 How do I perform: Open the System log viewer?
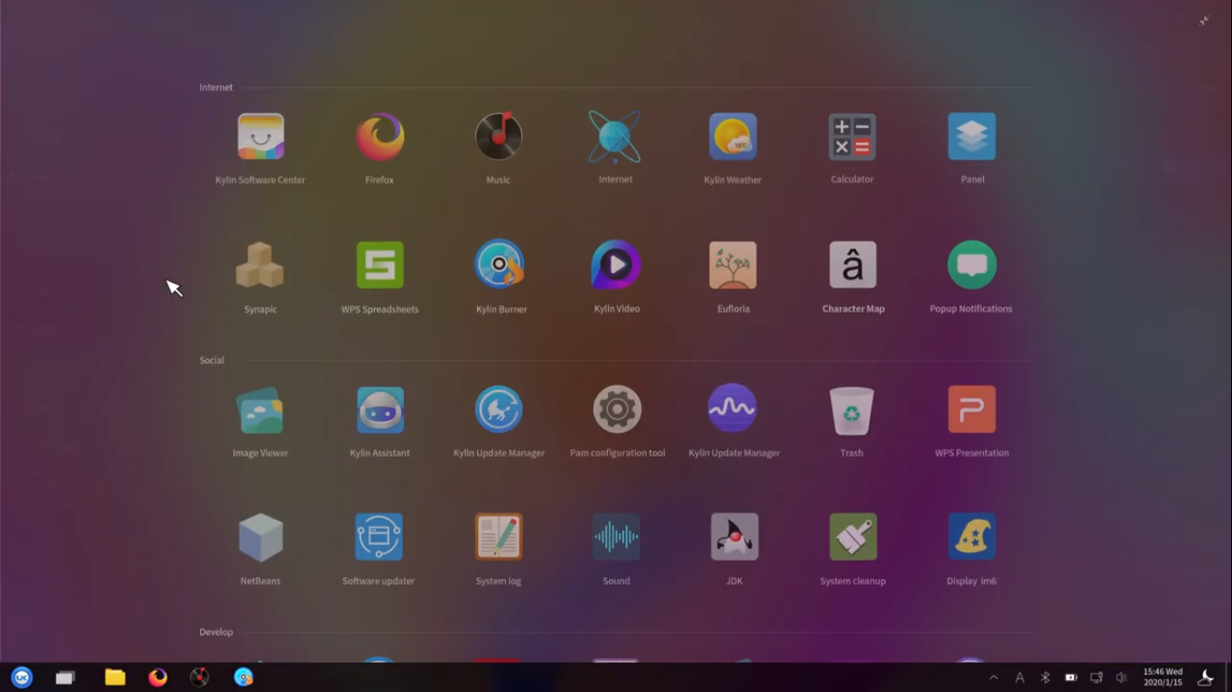[498, 536]
